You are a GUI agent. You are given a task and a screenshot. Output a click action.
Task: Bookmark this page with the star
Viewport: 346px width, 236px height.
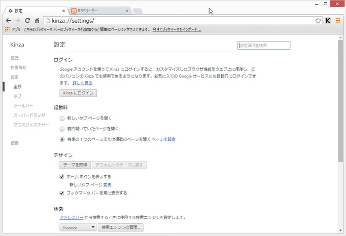coord(318,21)
